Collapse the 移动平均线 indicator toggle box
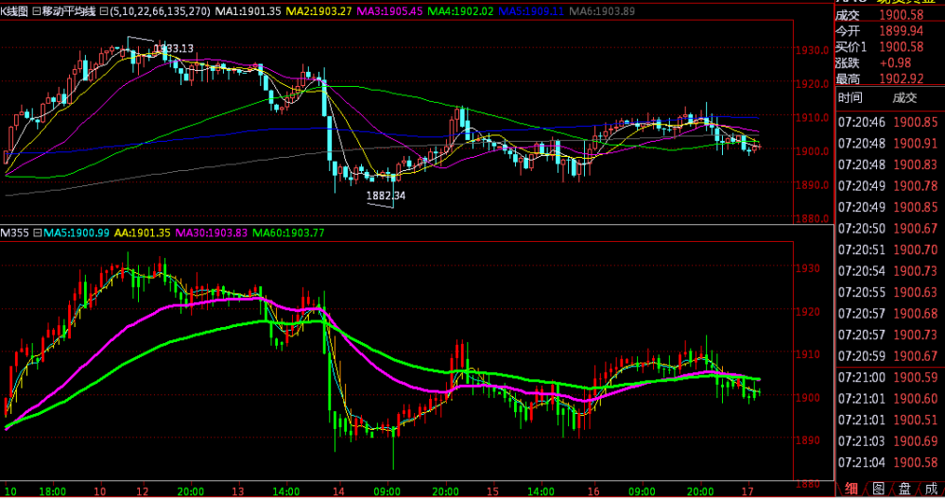This screenshot has width=945, height=499. point(36,12)
